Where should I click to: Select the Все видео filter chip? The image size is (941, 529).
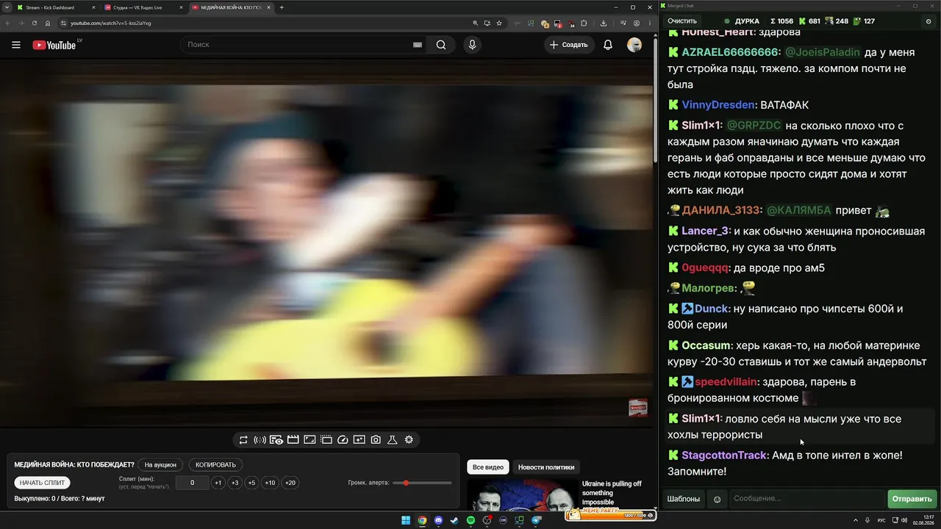tap(488, 467)
